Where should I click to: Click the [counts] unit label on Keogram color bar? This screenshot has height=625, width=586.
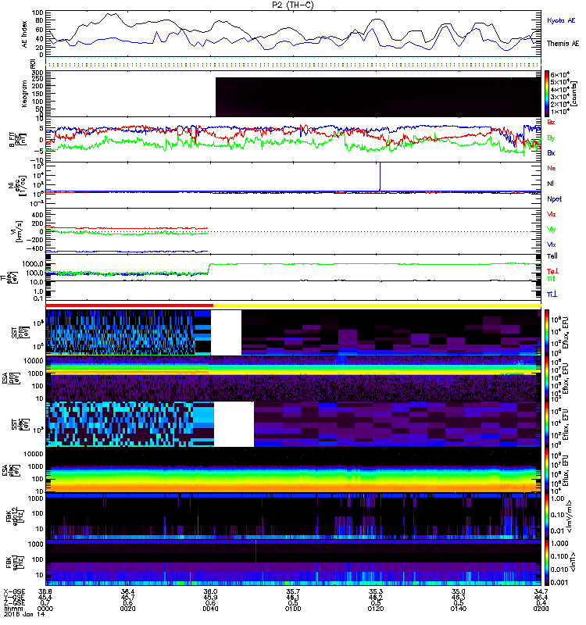coord(574,94)
